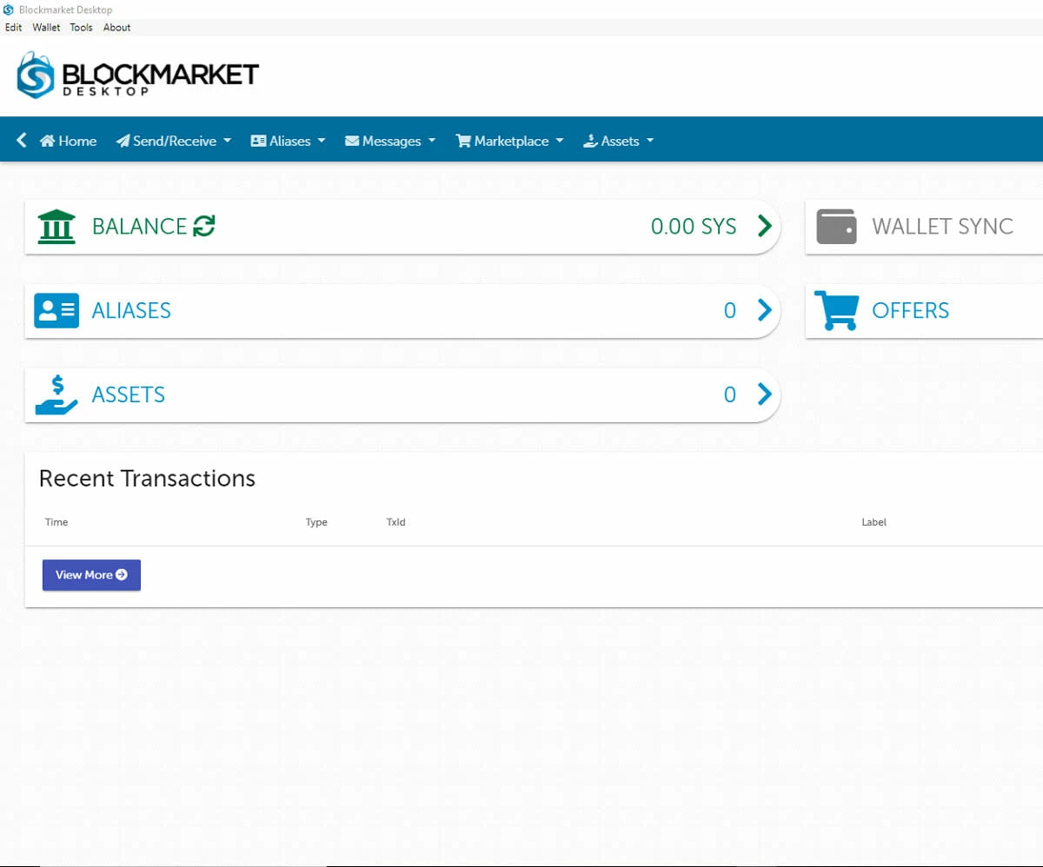The width and height of the screenshot is (1043, 867).
Task: Open the About menu
Action: click(116, 27)
